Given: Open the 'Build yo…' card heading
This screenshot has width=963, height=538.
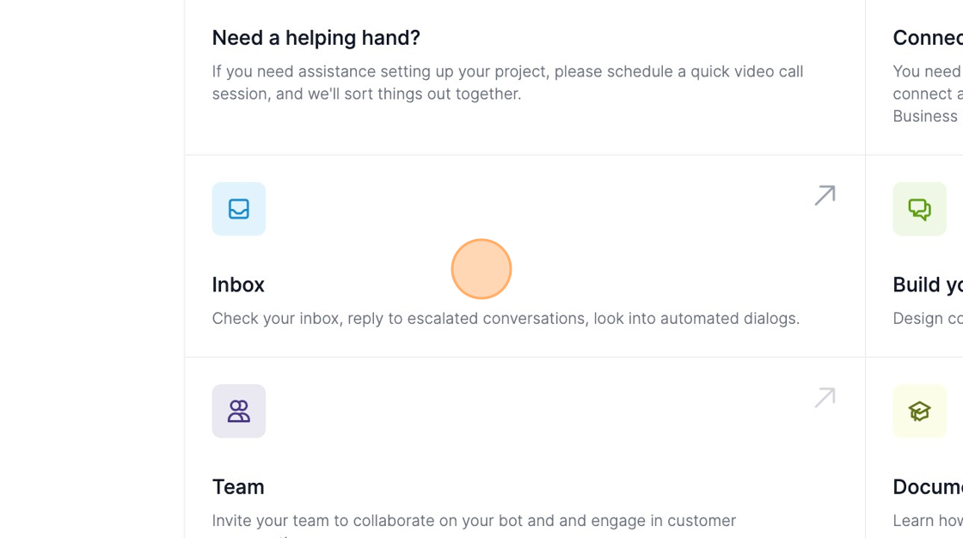Looking at the screenshot, I should [x=928, y=285].
